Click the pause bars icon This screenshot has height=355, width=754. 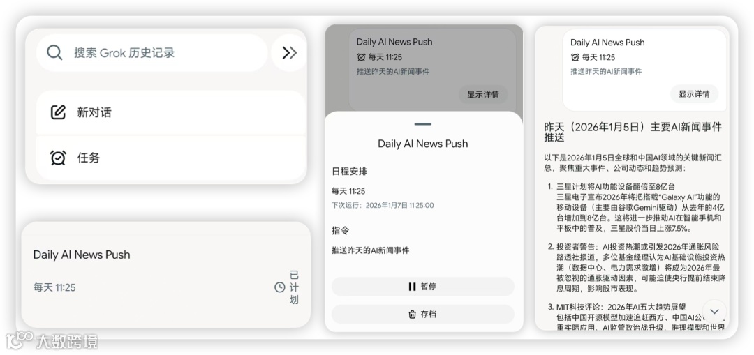click(412, 287)
